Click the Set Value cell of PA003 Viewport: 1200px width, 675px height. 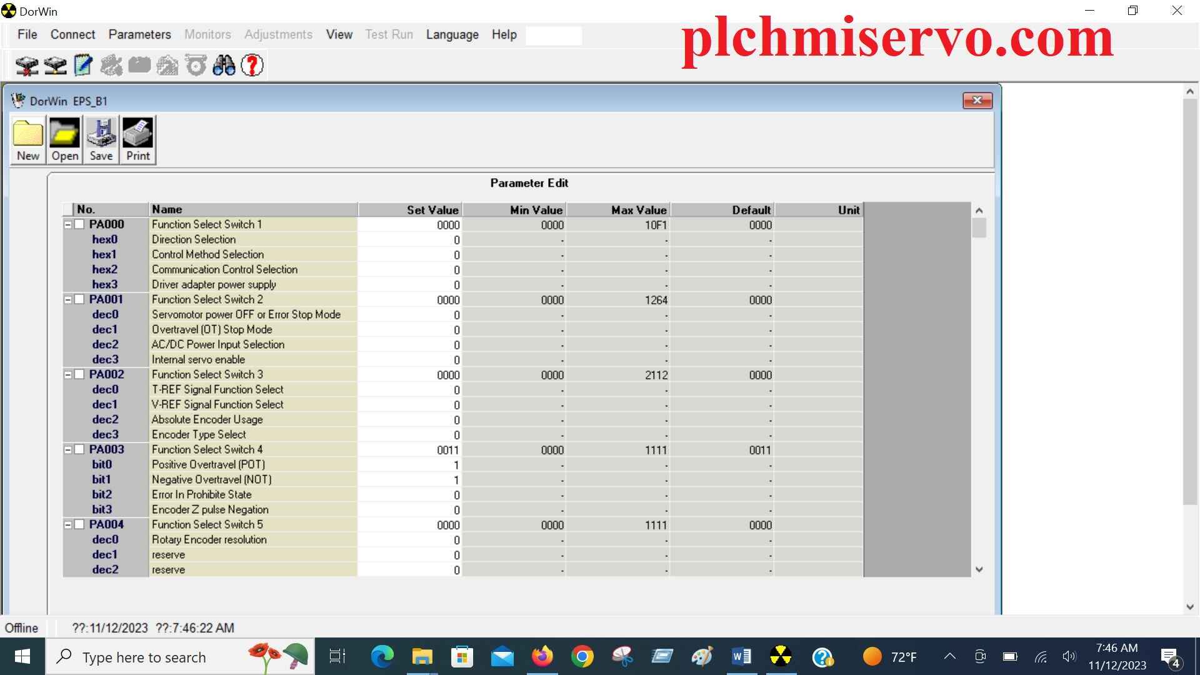(410, 450)
